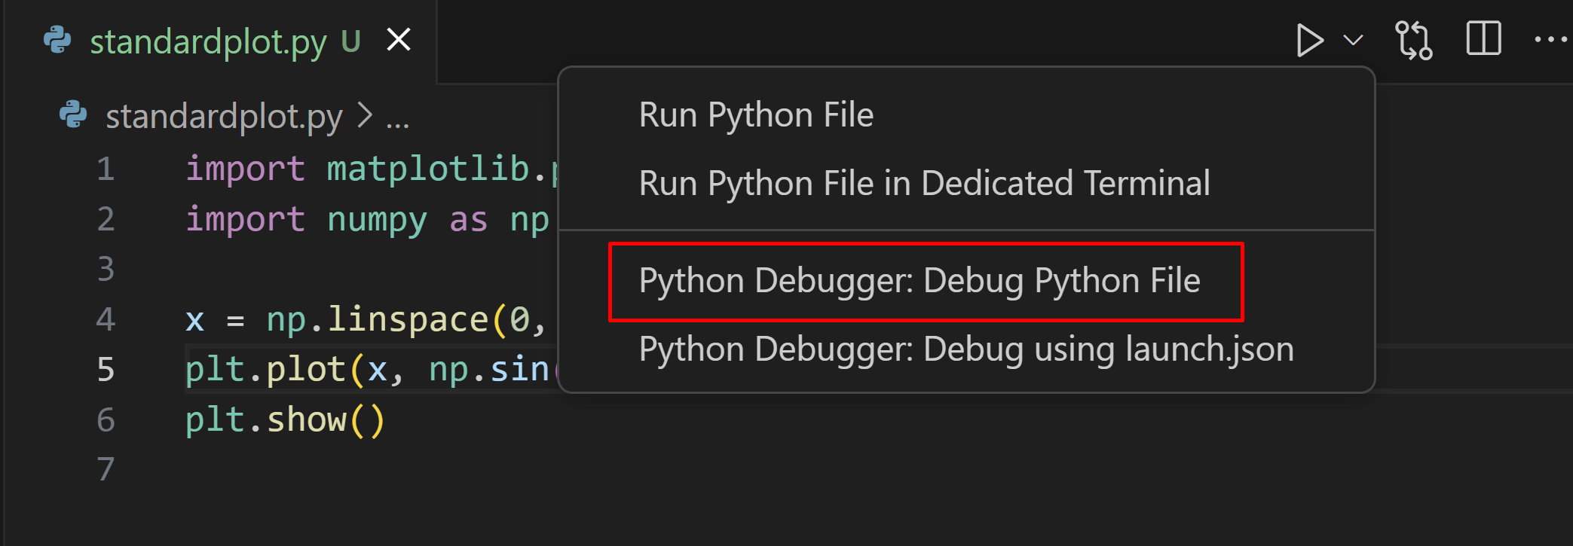Viewport: 1573px width, 546px height.
Task: Click line number 5 in the gutter
Action: click(106, 370)
